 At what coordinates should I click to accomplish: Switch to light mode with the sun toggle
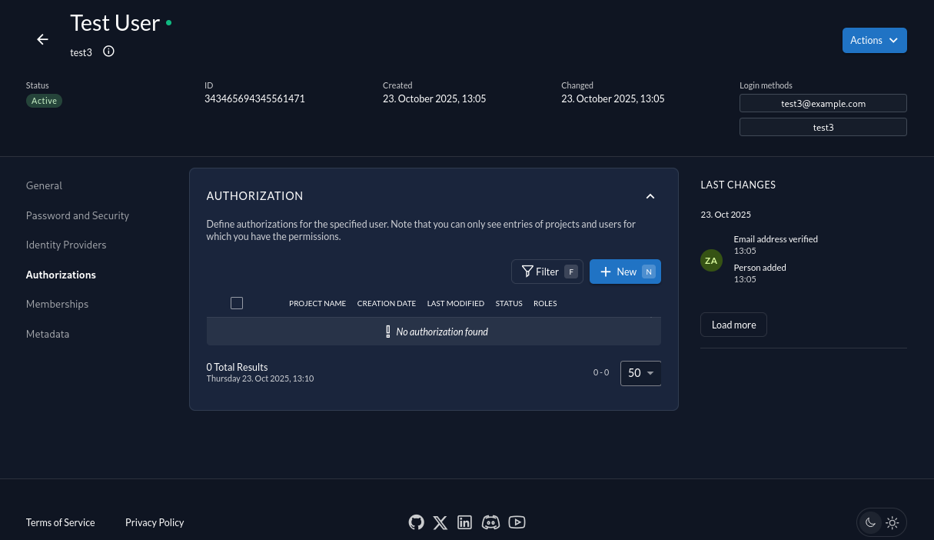point(892,522)
